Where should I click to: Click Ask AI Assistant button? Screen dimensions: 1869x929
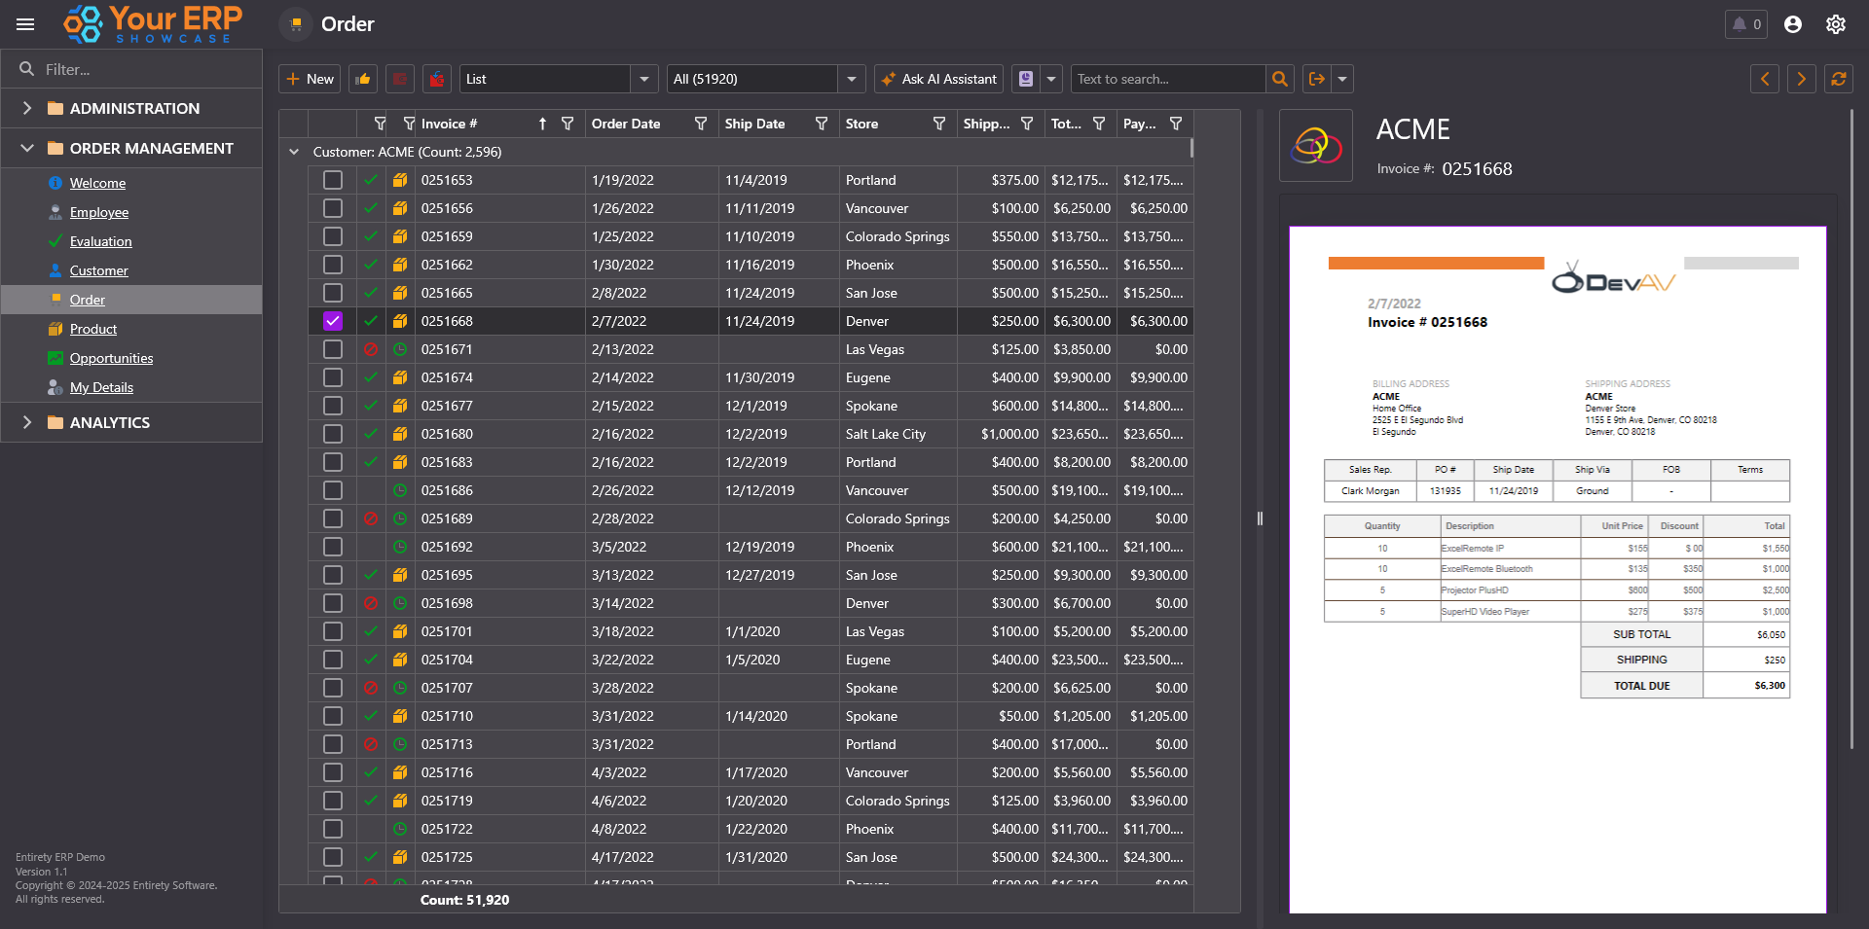[x=939, y=79]
